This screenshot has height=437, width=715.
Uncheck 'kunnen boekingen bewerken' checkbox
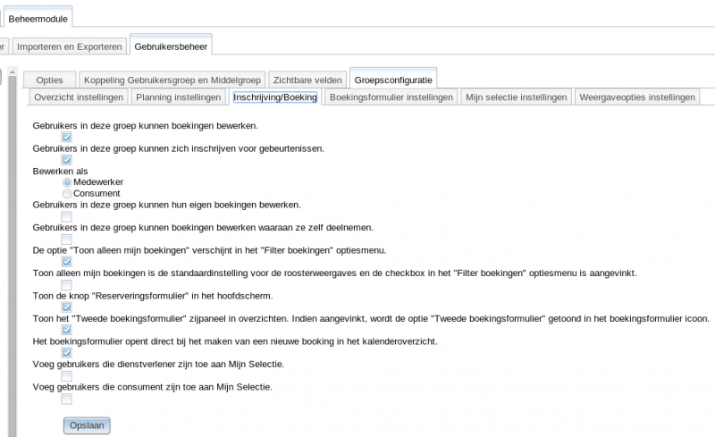point(66,137)
